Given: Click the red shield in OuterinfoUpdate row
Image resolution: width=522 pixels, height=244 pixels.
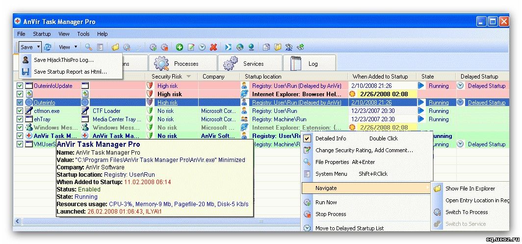Looking at the screenshot, I should [150, 85].
